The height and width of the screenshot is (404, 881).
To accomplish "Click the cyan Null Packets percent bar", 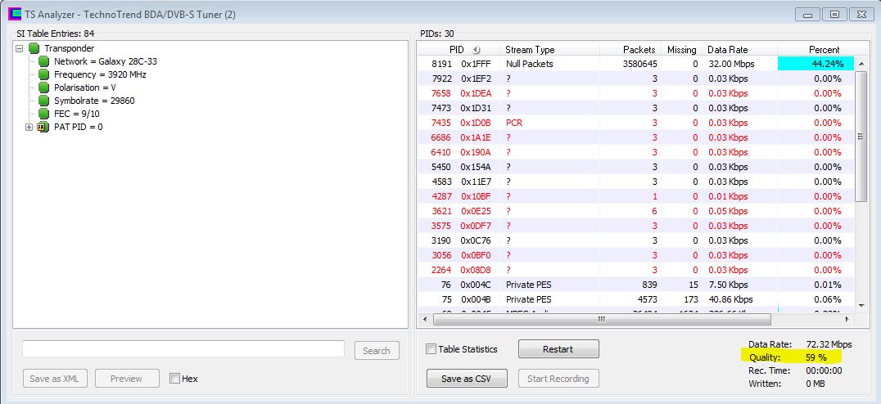I will (815, 64).
